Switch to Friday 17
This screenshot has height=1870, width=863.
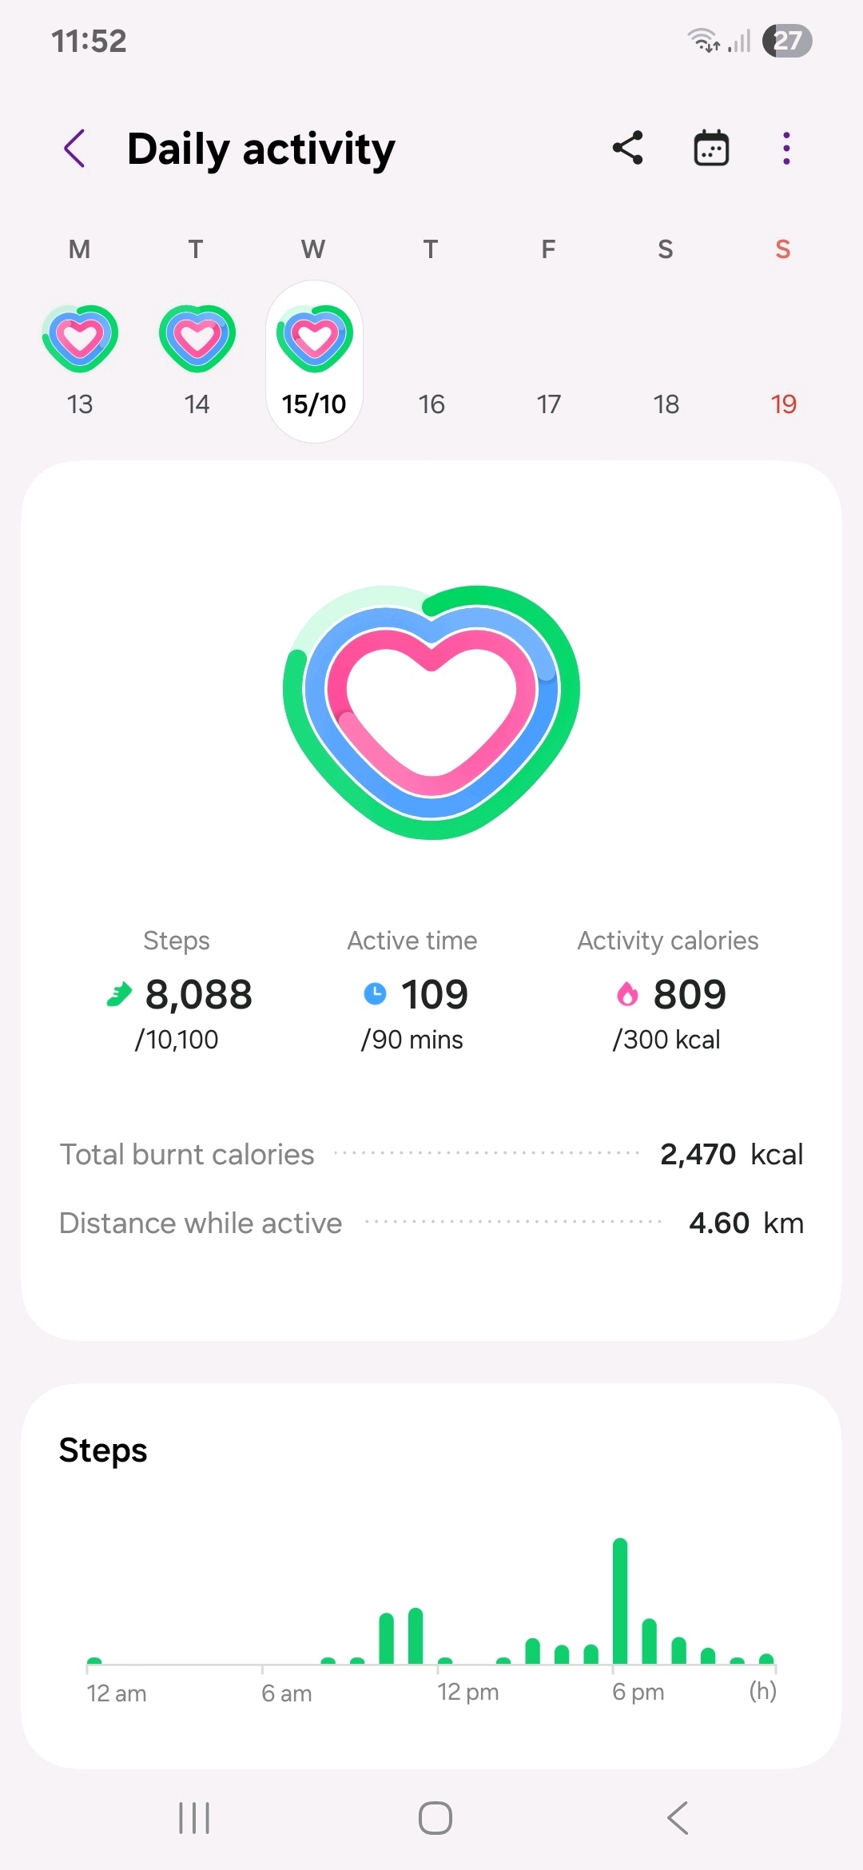[549, 404]
